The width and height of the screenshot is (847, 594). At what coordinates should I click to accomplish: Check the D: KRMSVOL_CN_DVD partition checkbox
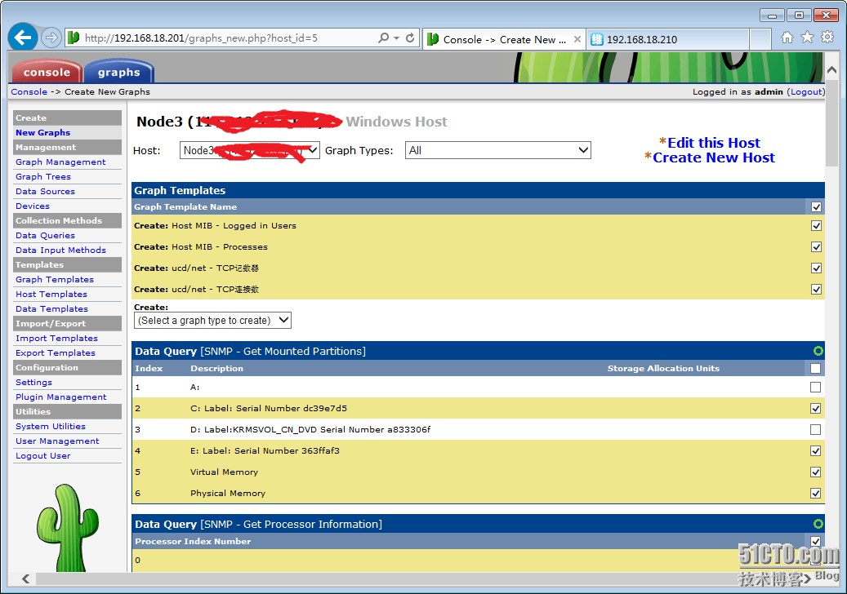click(x=816, y=429)
